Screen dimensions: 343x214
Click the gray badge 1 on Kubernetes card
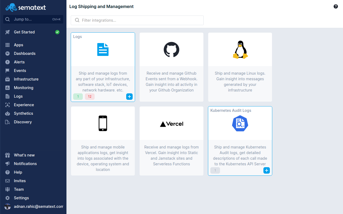215,170
